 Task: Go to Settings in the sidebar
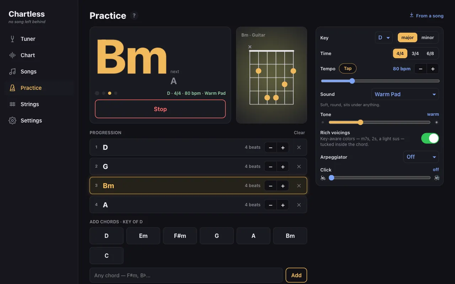tap(39, 121)
